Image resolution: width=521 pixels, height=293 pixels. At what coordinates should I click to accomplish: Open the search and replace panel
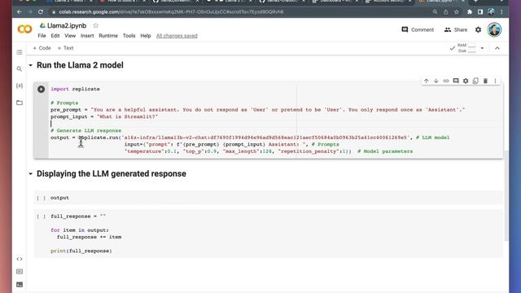click(x=20, y=68)
